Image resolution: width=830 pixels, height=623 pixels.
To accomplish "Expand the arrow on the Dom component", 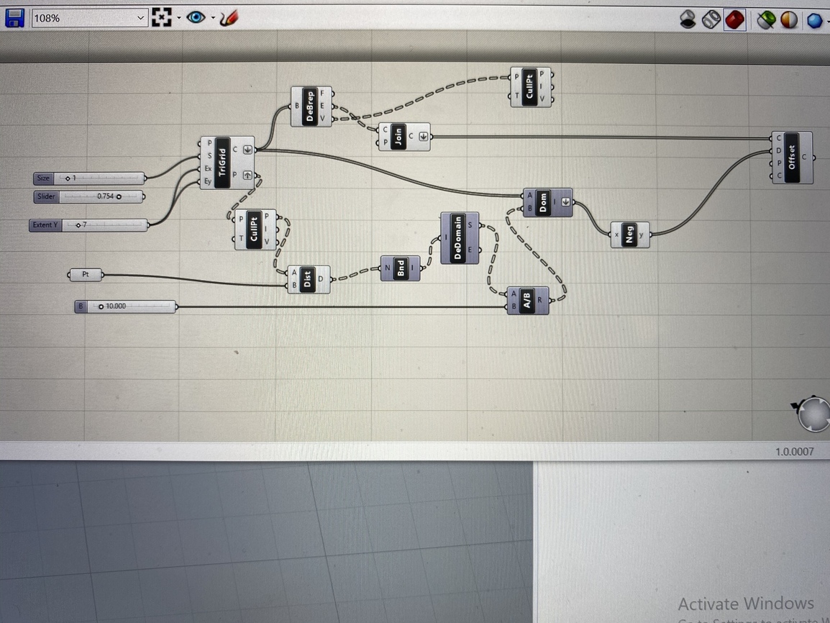I will tap(565, 203).
